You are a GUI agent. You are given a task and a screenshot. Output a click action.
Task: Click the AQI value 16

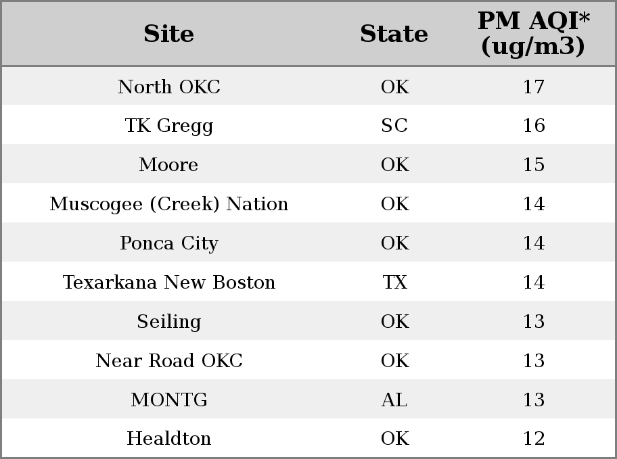point(533,126)
